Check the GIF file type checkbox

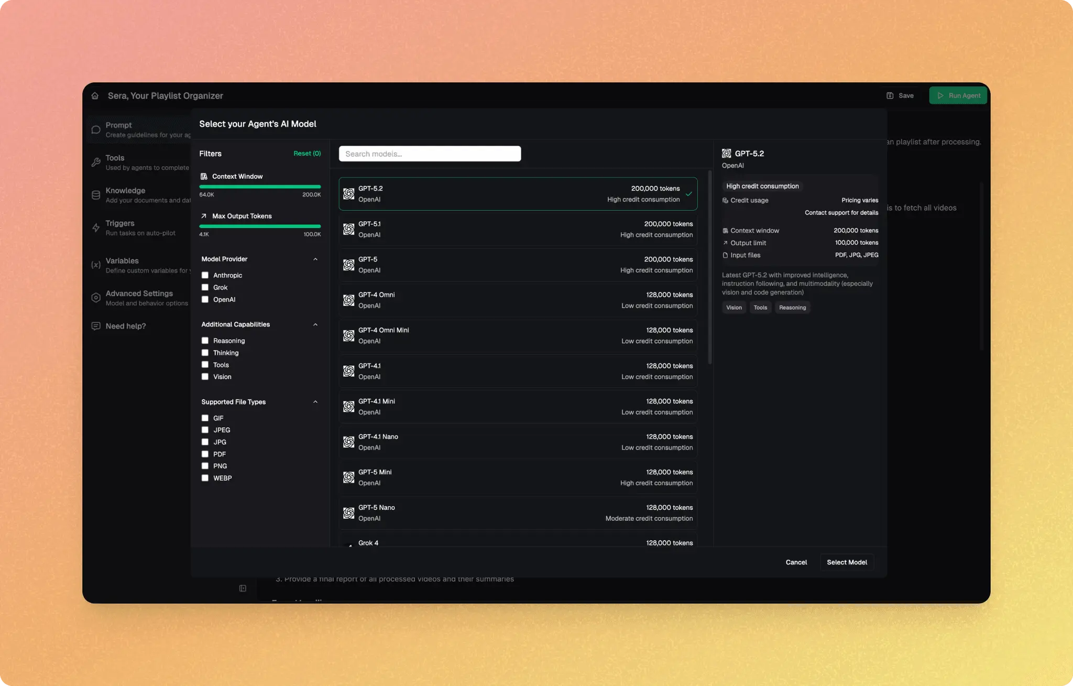205,418
